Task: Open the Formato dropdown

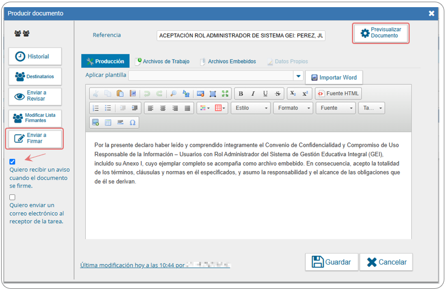Action: 293,108
